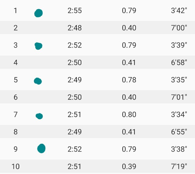This screenshot has height=174, width=195.
Task: Click the 6'55" pace value
Action: pos(179,132)
